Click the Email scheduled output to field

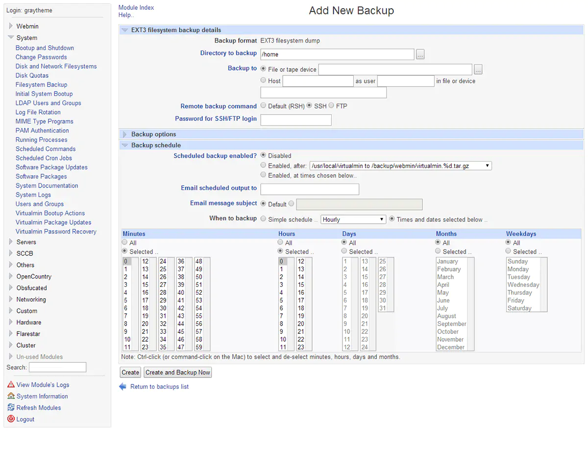tap(310, 189)
